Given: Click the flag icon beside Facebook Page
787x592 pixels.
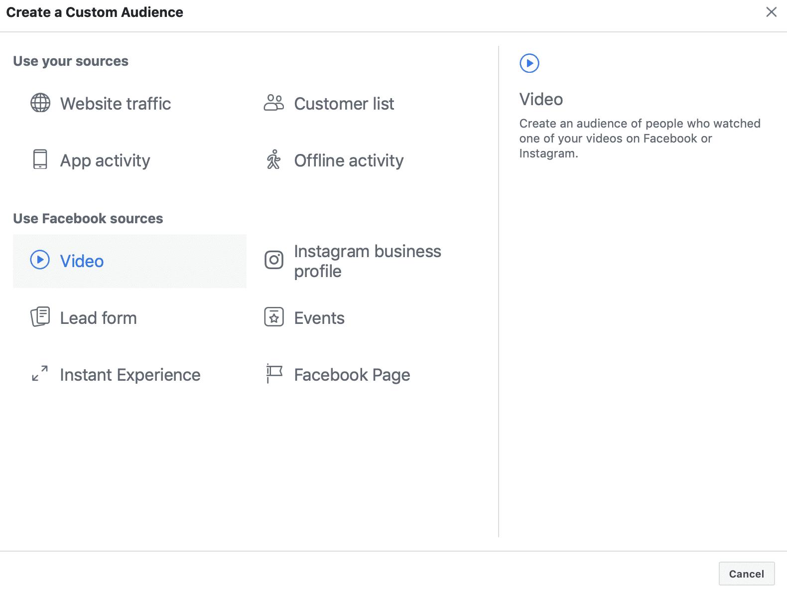Looking at the screenshot, I should click(274, 373).
